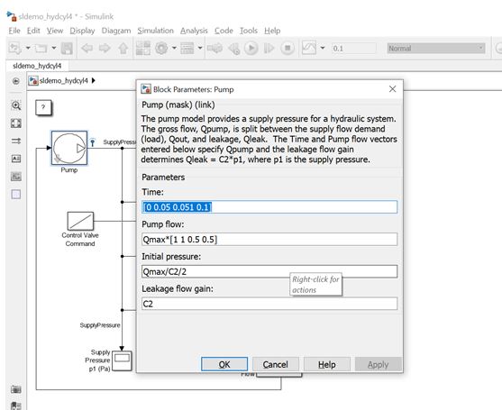502x410 pixels.
Task: Open the Simulation menu
Action: tap(156, 31)
